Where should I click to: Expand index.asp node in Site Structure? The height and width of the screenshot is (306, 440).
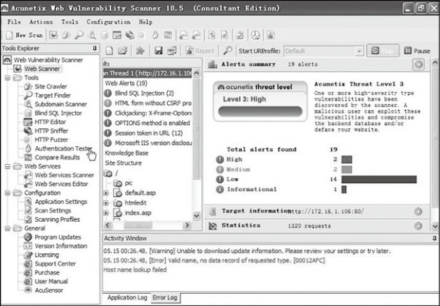[106, 213]
